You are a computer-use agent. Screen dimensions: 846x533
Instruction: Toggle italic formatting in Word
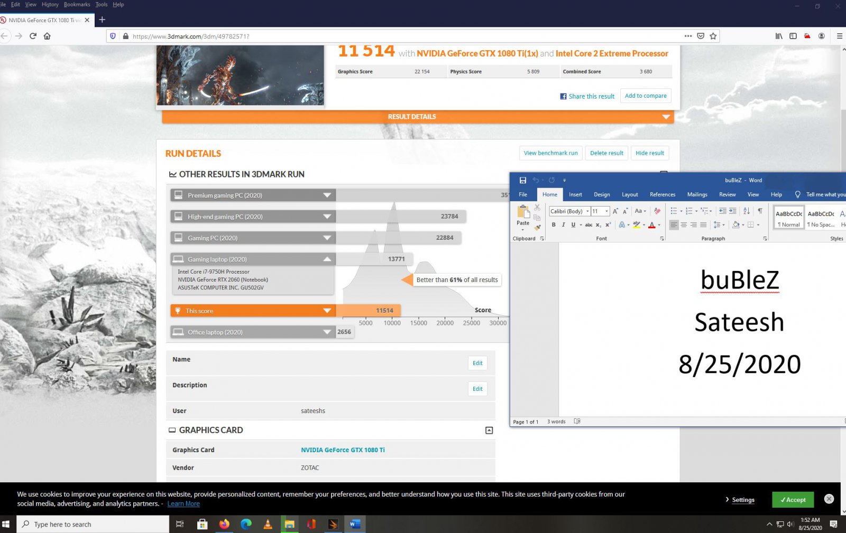[x=563, y=225]
